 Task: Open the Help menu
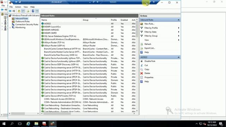(32, 7)
